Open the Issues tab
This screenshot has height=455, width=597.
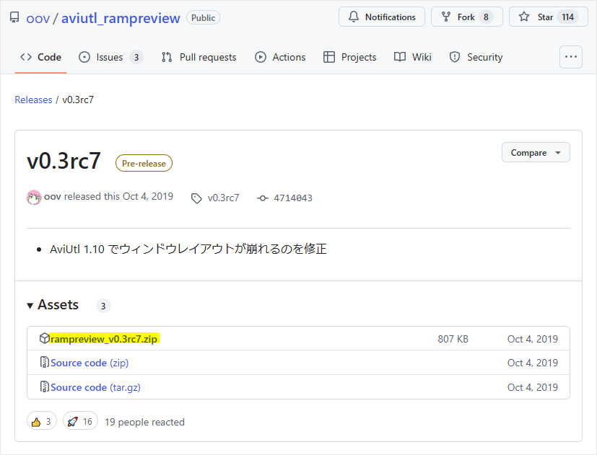[x=110, y=57]
